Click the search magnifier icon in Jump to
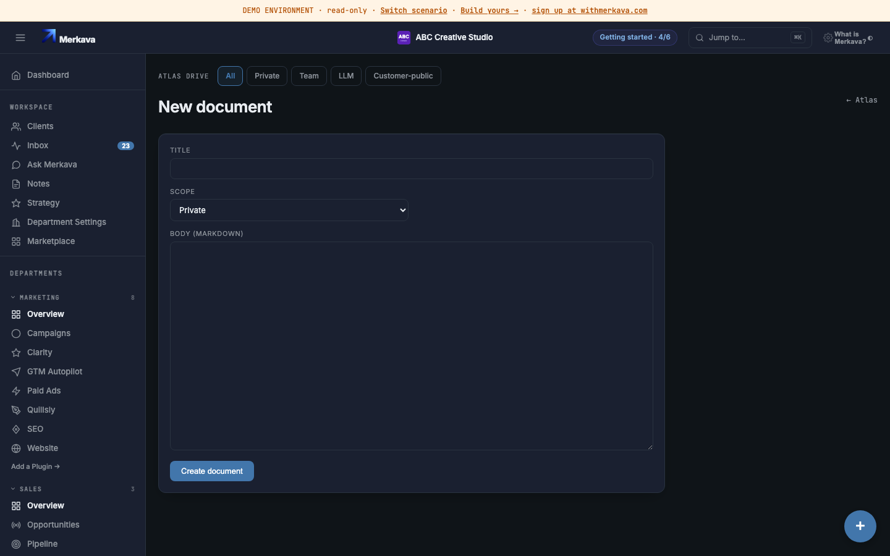Viewport: 890px width, 556px height. (700, 38)
